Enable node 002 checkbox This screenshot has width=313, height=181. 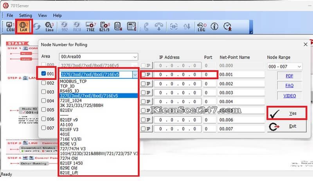pyautogui.click(x=43, y=82)
